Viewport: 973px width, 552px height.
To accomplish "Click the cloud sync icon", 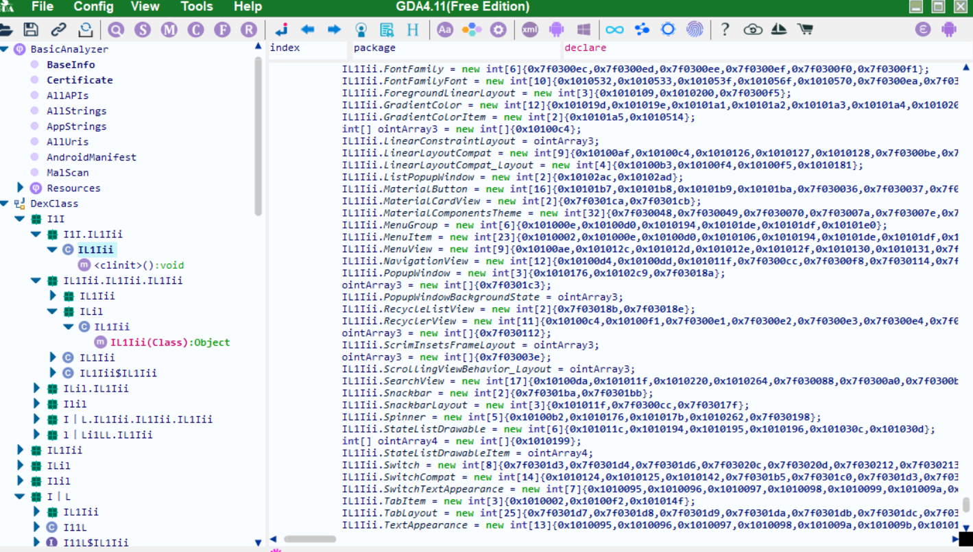I will coord(753,29).
